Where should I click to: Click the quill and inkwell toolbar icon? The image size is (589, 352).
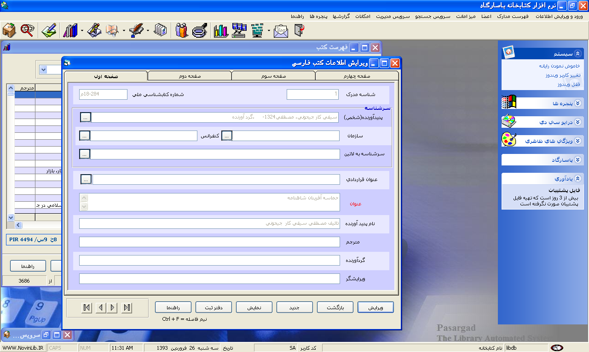[136, 31]
